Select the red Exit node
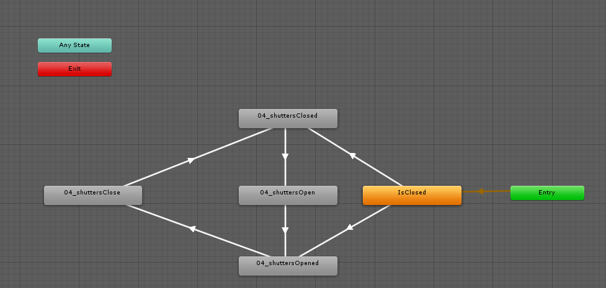 pos(74,69)
